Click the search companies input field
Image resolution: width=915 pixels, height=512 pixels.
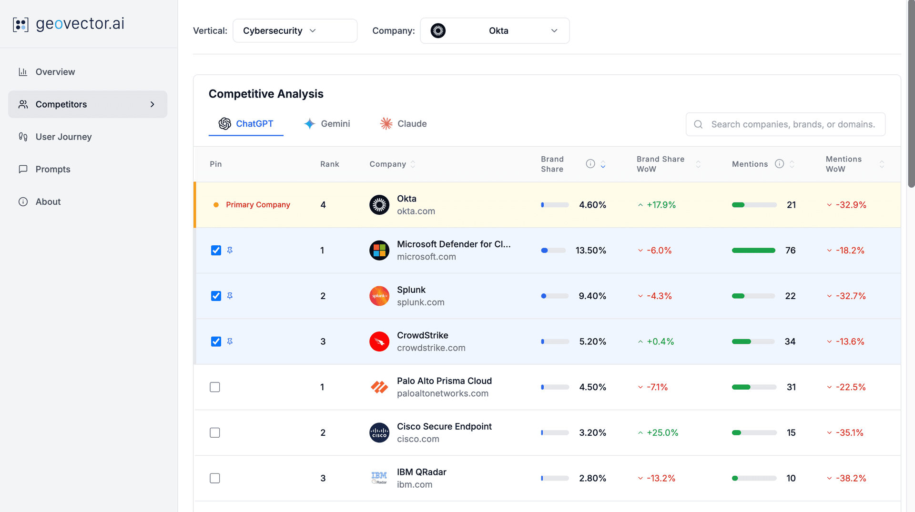pos(785,124)
